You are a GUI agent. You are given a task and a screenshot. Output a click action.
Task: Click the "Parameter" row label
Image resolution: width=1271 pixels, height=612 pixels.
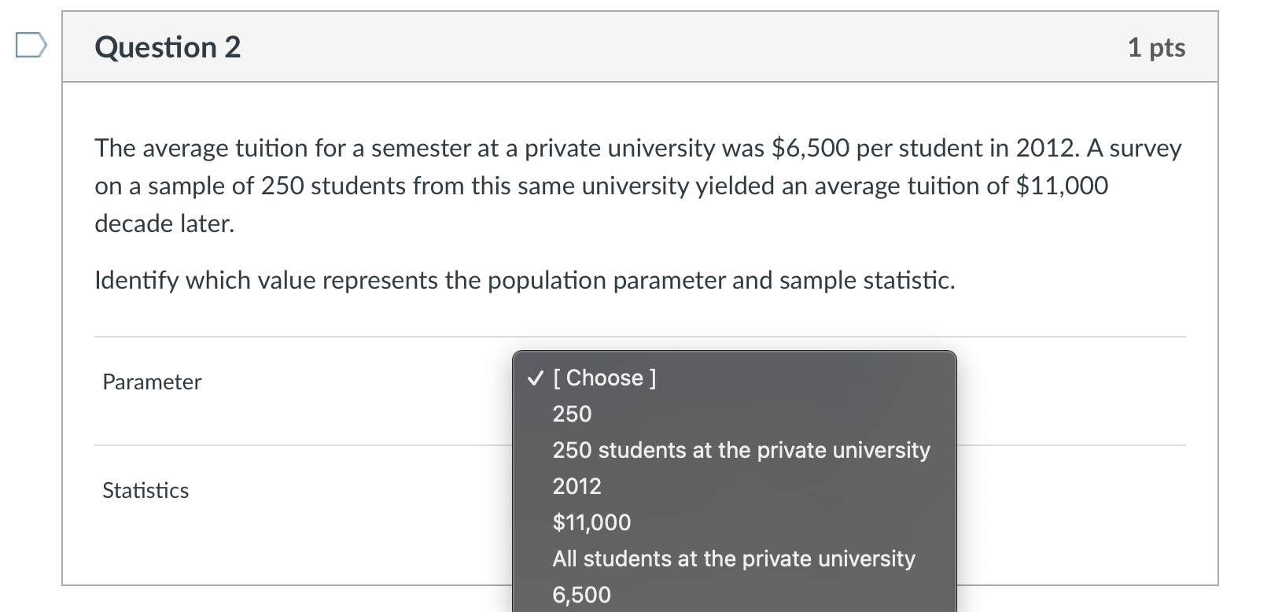(x=152, y=382)
